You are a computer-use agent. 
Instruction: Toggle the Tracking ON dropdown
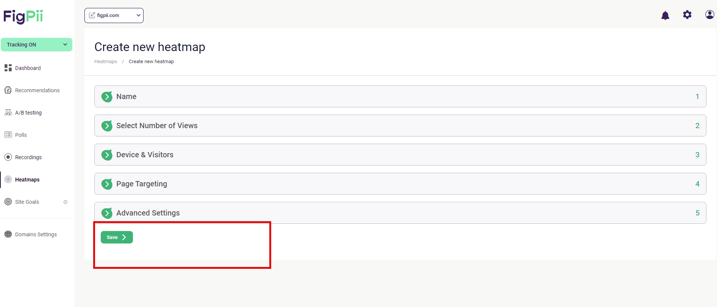pyautogui.click(x=36, y=45)
